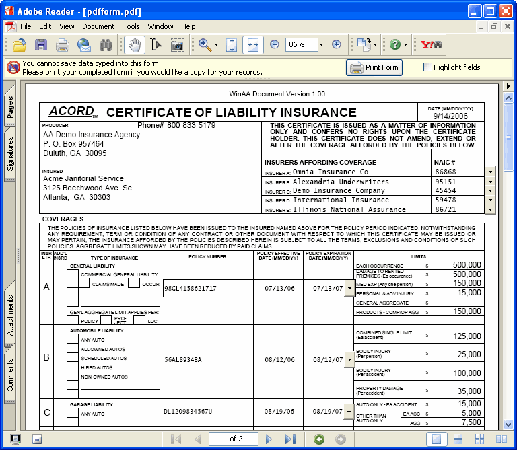
Task: Click the rotate/review pages toolbar icon
Action: (364, 45)
